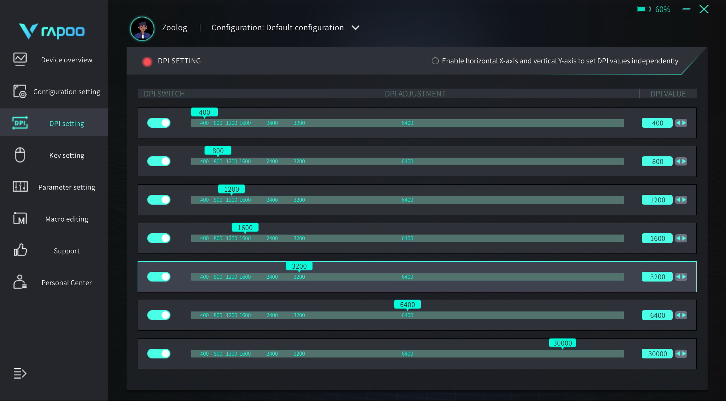The height and width of the screenshot is (401, 726).
Task: Click 2400 mark on the 1600 slider
Action: [272, 238]
